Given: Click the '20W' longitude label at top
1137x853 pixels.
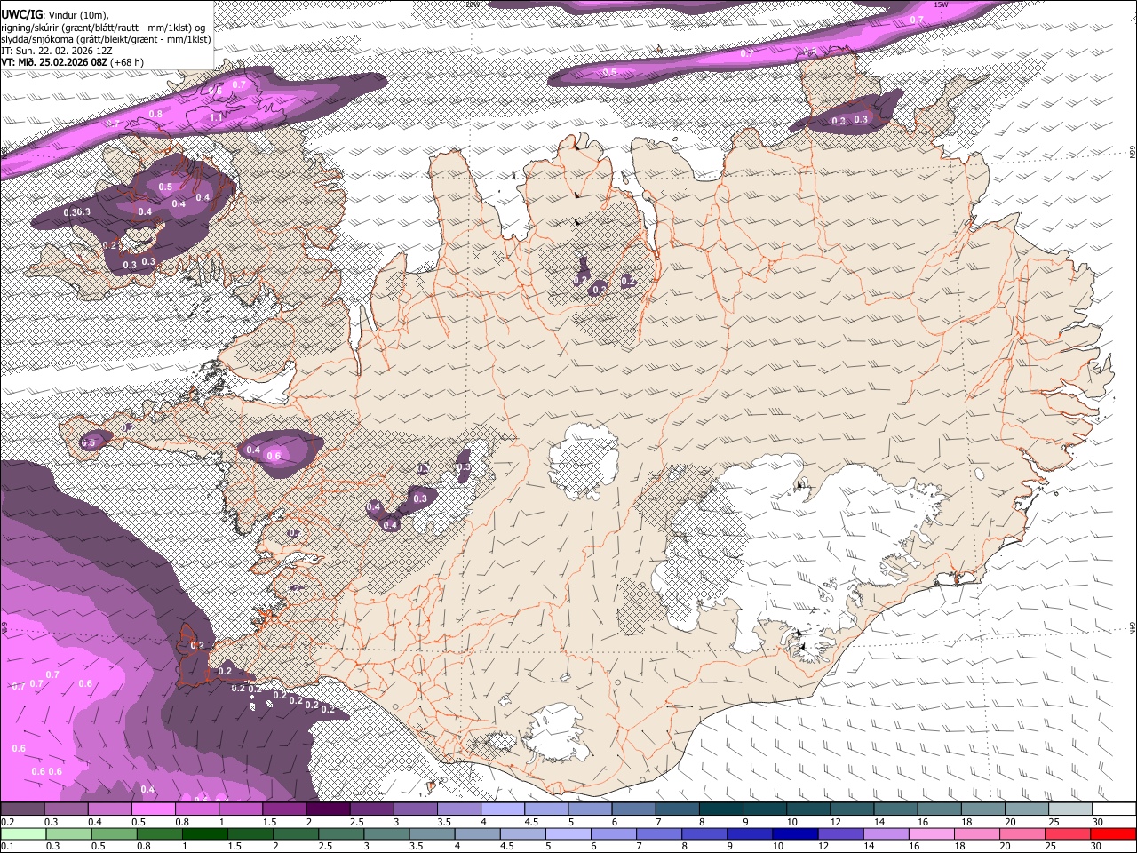Looking at the screenshot, I should click(473, 4).
